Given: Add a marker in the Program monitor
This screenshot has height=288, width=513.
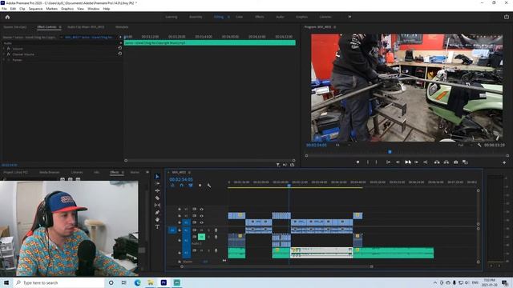Looking at the screenshot, I should coord(357,162).
